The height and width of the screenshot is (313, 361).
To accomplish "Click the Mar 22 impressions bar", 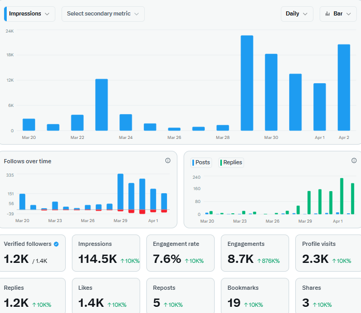I will 78,122.
